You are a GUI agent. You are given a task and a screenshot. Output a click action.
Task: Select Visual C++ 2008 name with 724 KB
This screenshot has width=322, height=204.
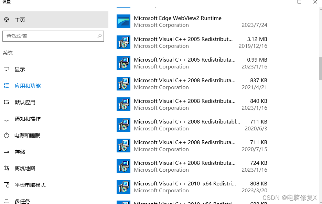pyautogui.click(x=185, y=163)
